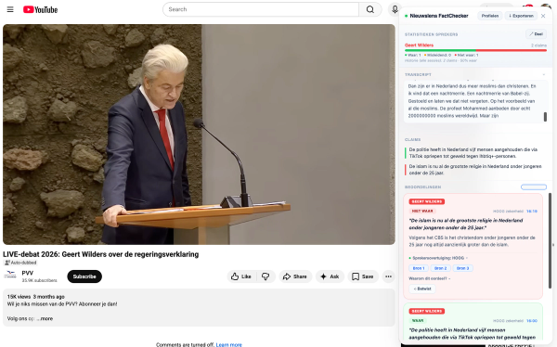This screenshot has width=557, height=347.
Task: Click the 'Niet waar: 1' legend entry
Action: [x=466, y=55]
